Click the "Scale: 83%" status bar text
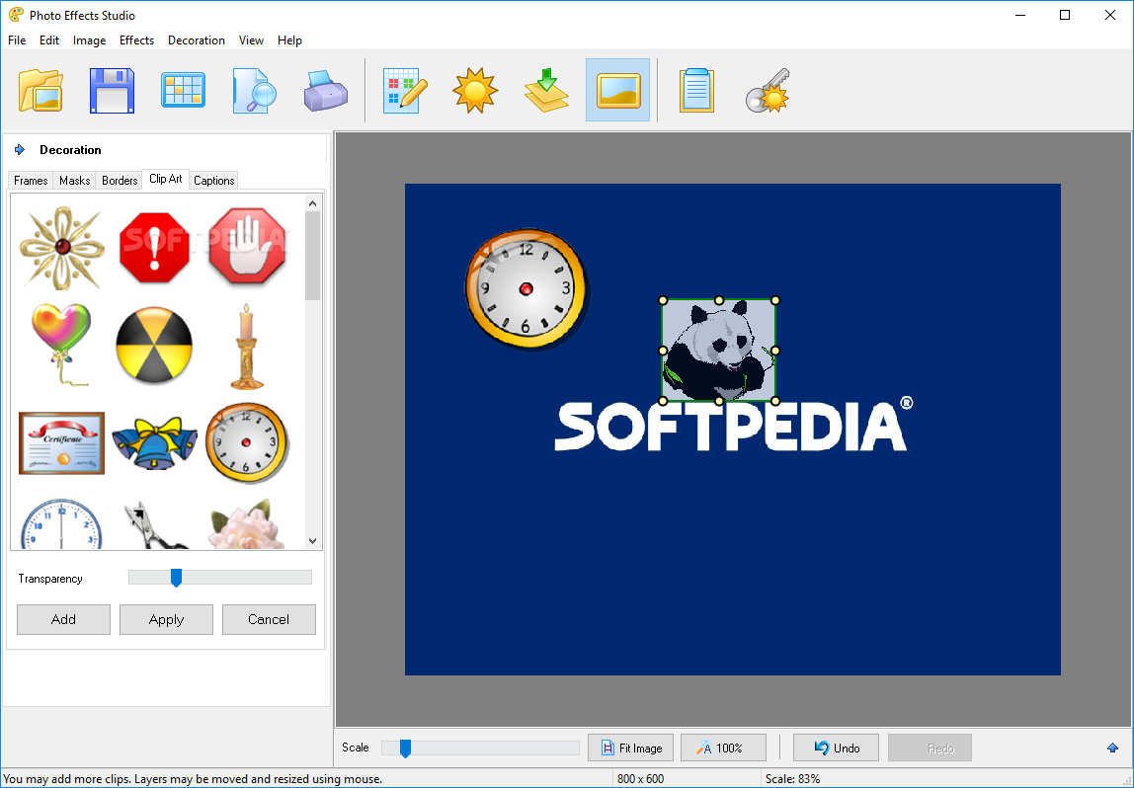The width and height of the screenshot is (1134, 788). [x=792, y=779]
